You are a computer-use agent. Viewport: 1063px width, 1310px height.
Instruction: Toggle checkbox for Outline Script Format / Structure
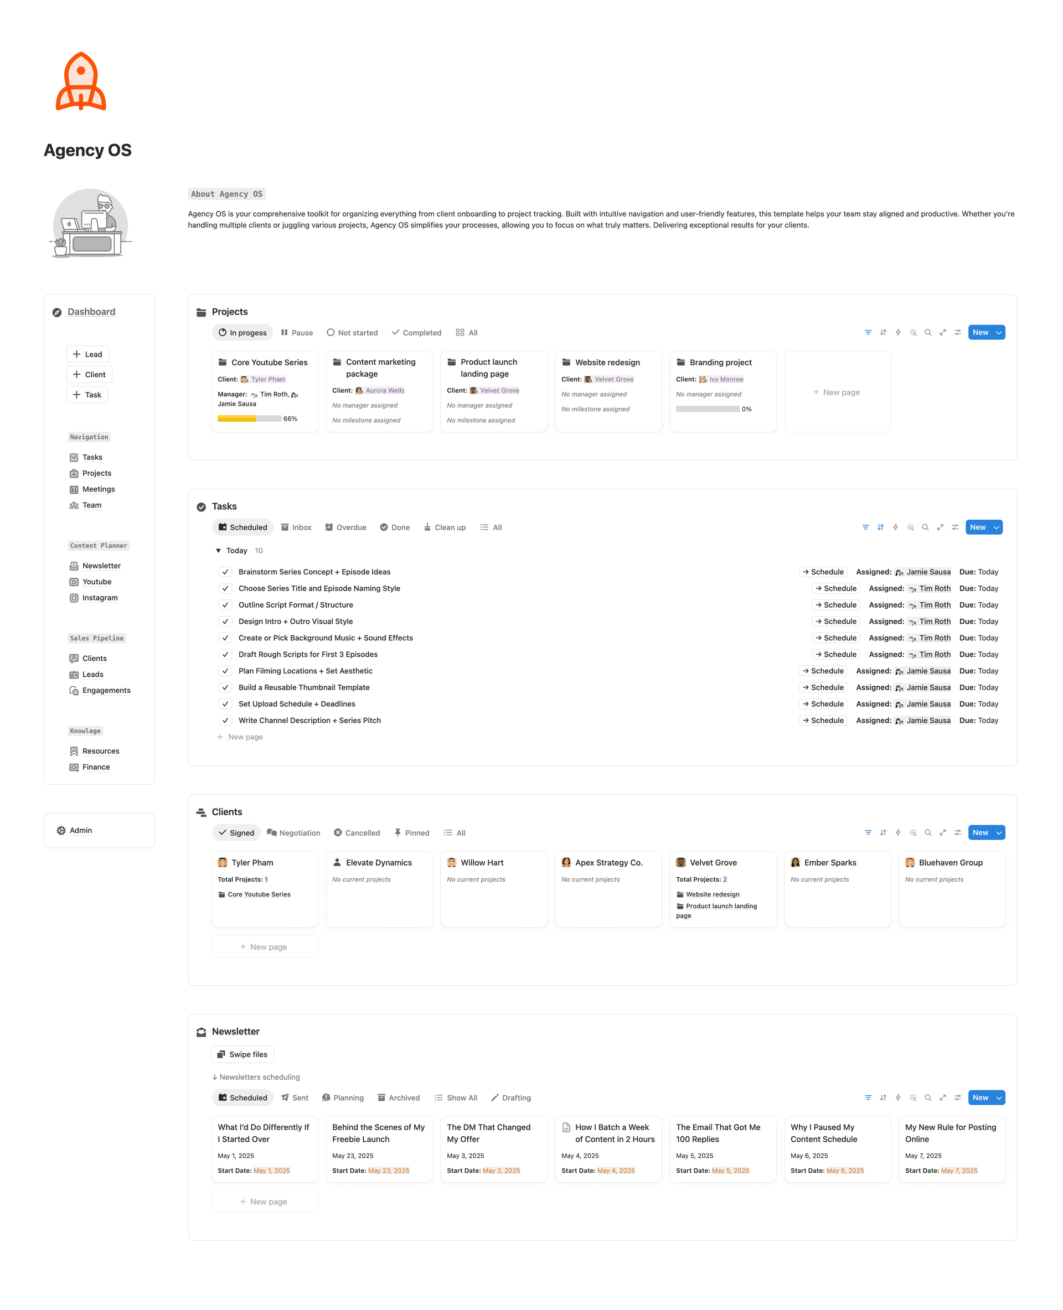pos(225,605)
